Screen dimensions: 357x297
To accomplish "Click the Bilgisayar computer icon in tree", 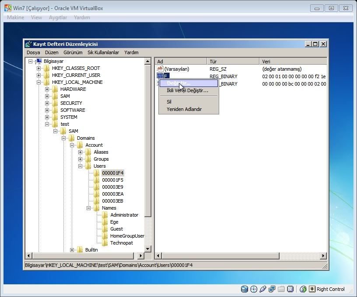I will coord(38,61).
